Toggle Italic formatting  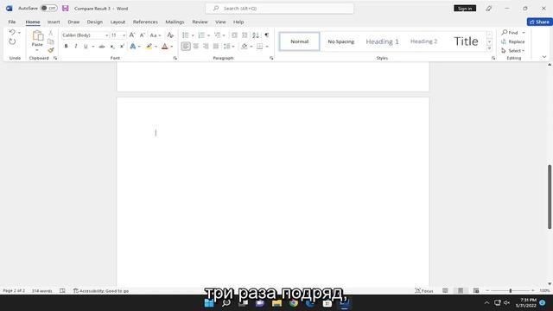coord(75,46)
